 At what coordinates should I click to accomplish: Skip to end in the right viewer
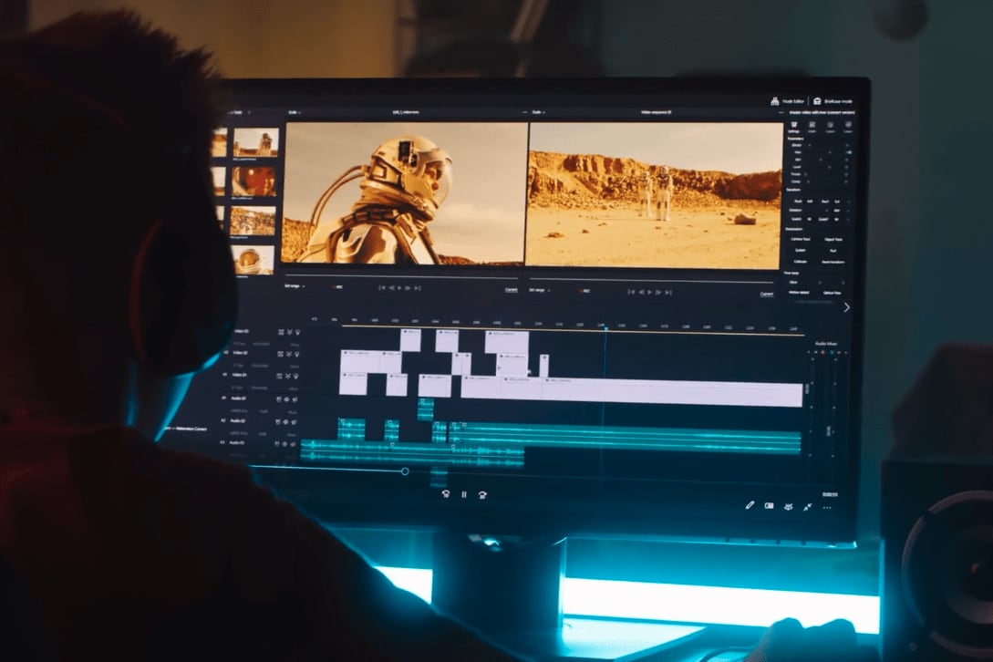667,292
